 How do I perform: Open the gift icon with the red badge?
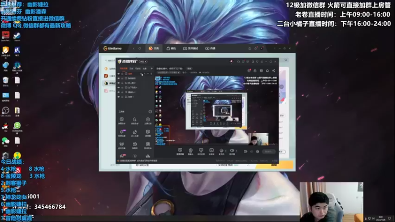coord(249,71)
